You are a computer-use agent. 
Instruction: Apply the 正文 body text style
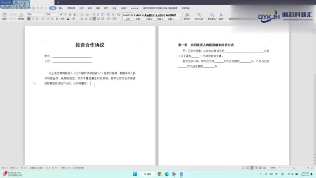point(128,16)
